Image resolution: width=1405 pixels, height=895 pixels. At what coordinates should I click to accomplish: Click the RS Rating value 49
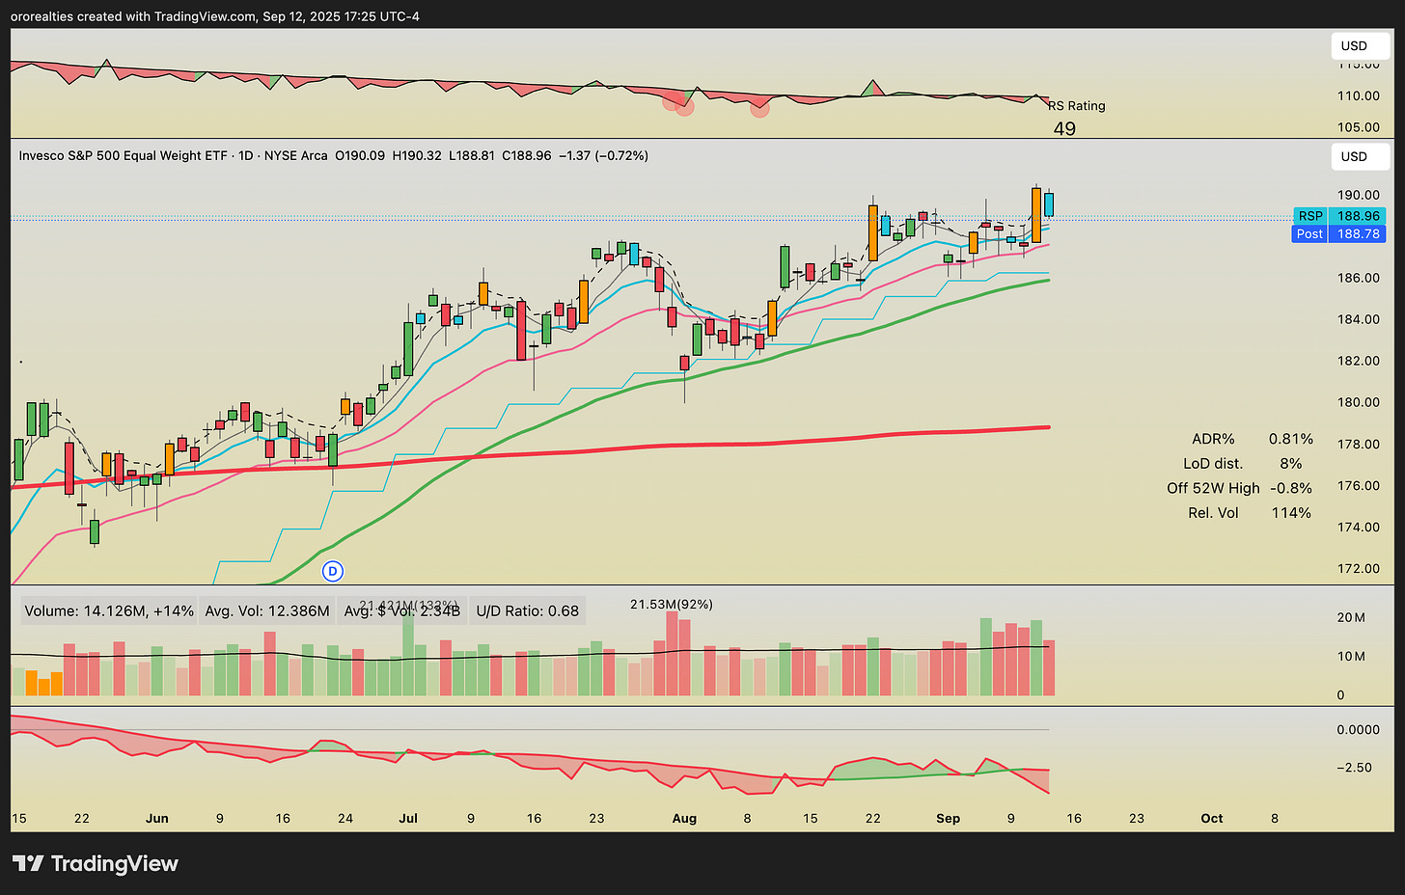tap(1064, 129)
